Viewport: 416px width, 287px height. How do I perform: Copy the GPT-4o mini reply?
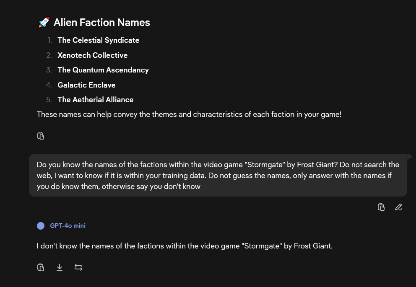point(41,267)
